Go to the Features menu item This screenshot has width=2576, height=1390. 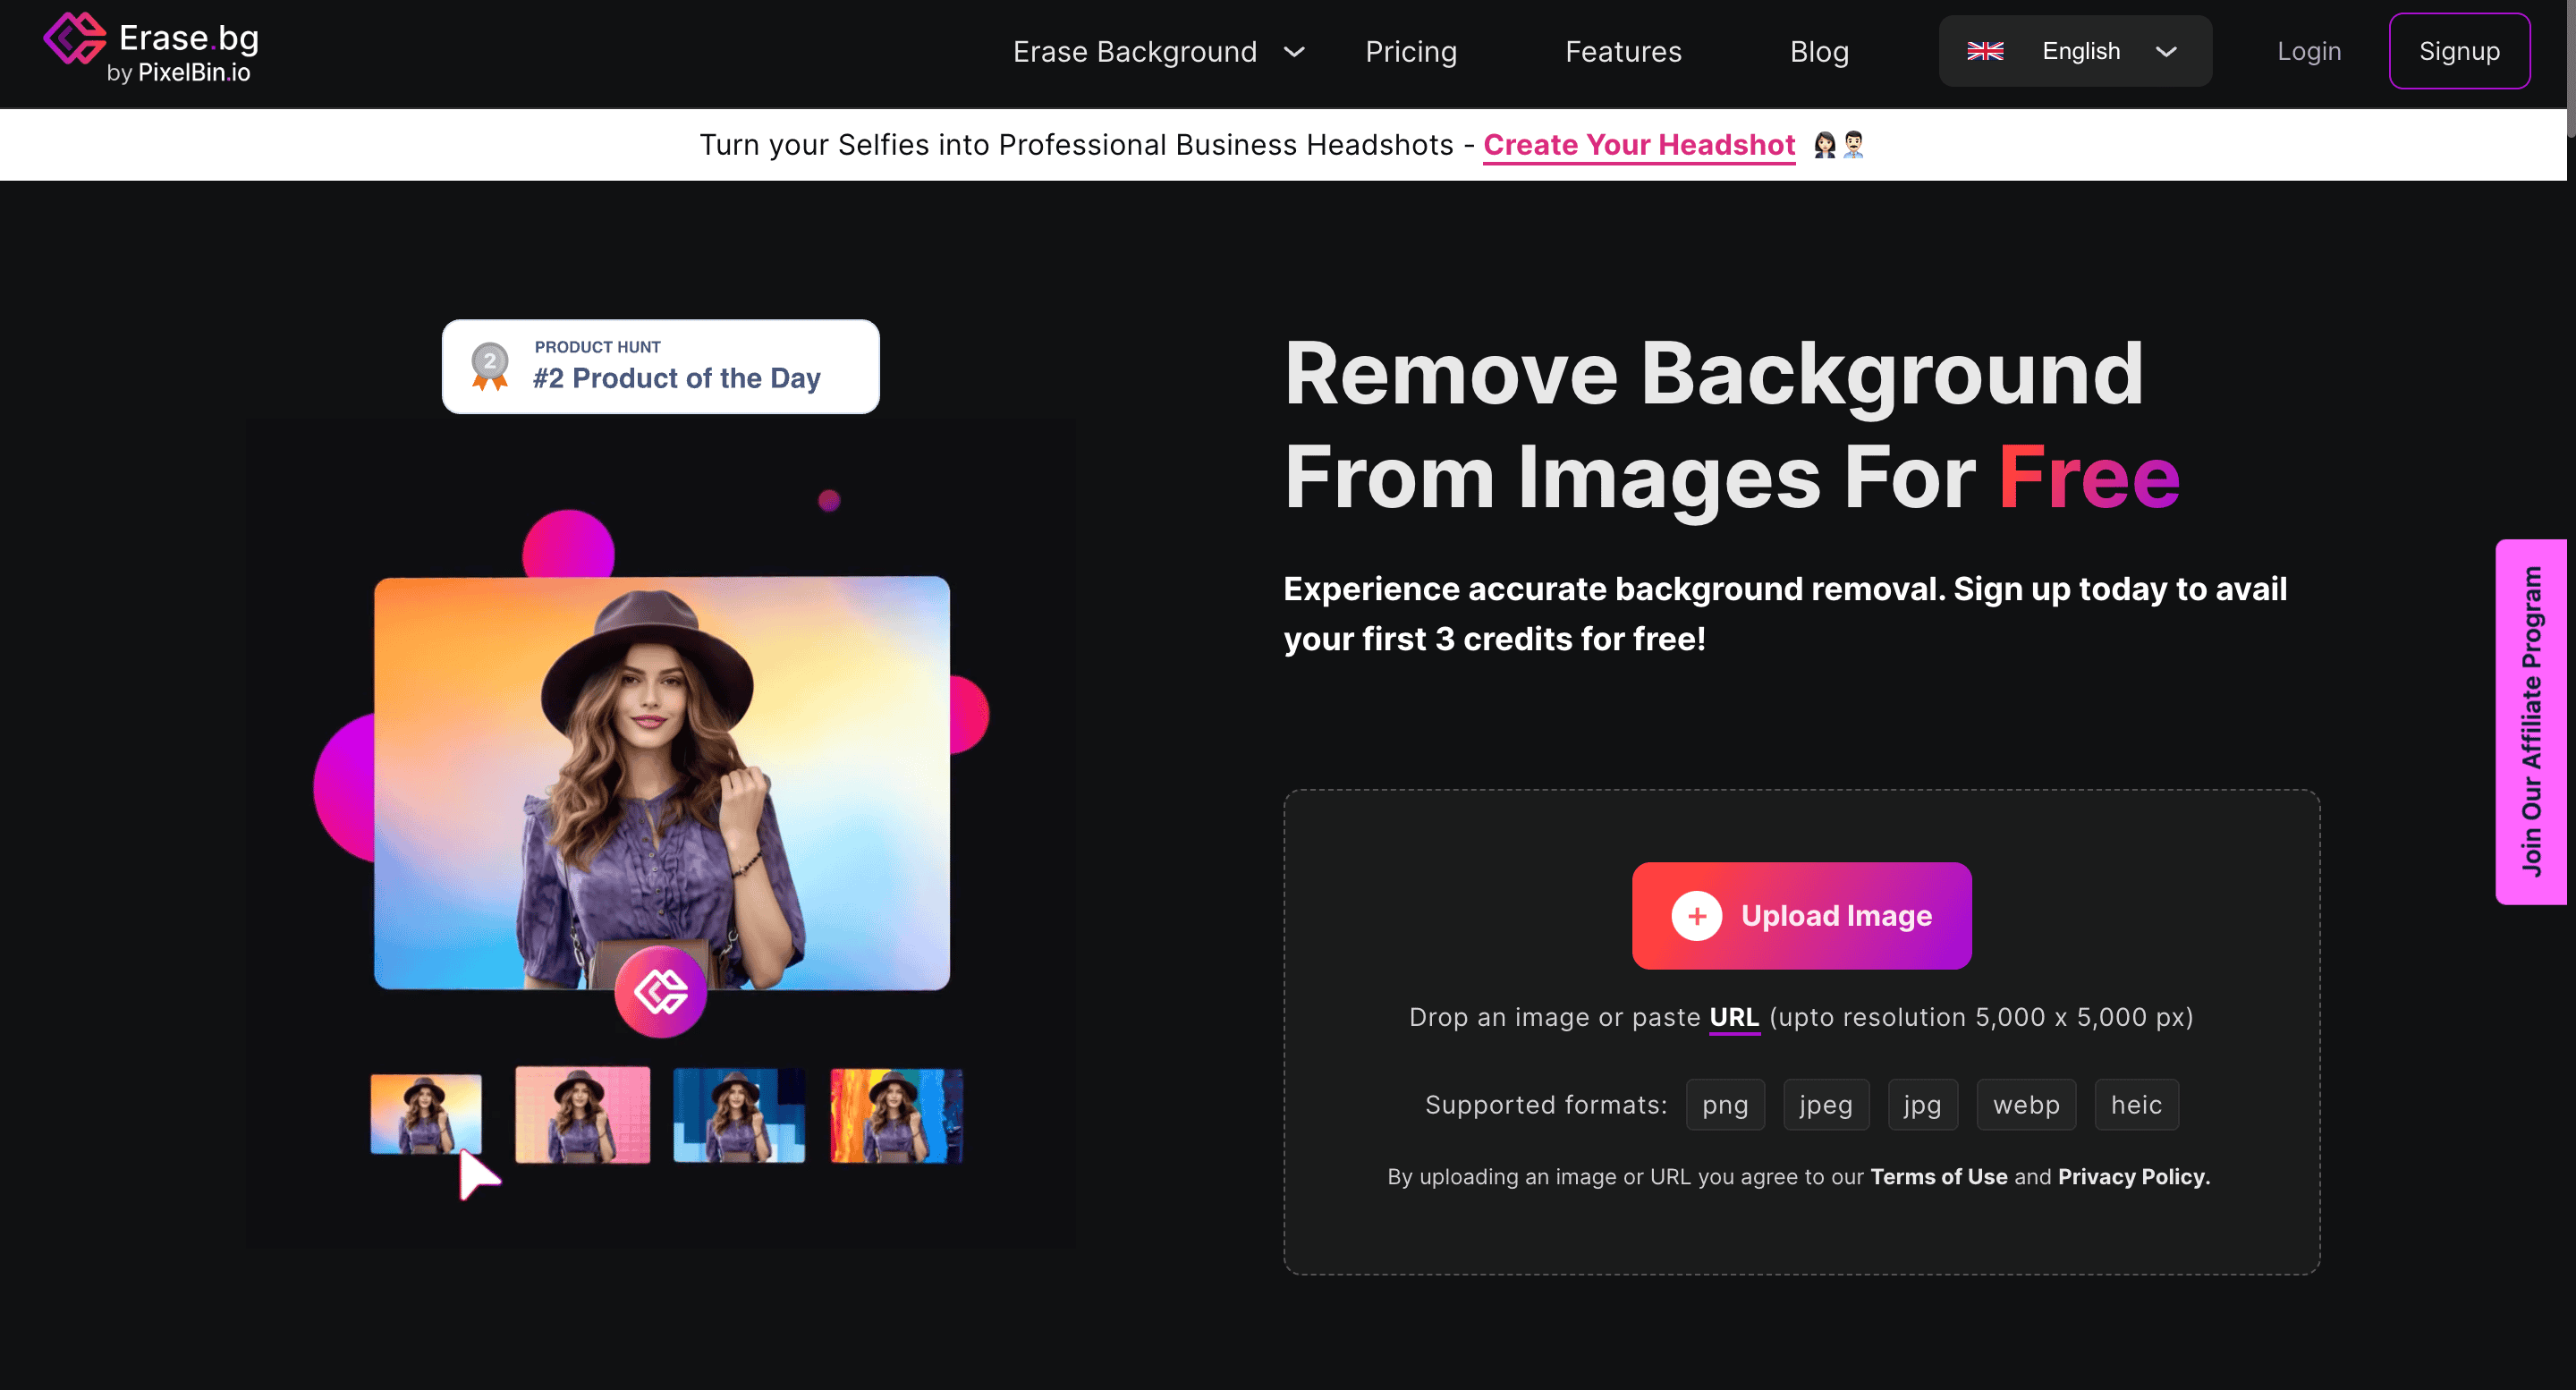point(1622,52)
